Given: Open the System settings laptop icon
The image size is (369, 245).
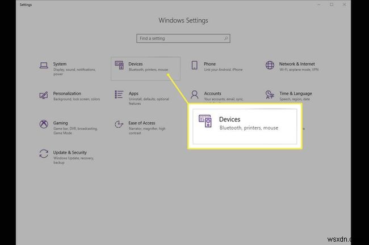Looking at the screenshot, I should point(44,66).
